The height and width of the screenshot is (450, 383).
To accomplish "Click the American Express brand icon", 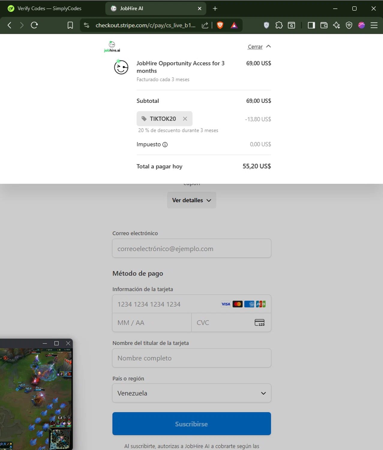I will [x=249, y=304].
